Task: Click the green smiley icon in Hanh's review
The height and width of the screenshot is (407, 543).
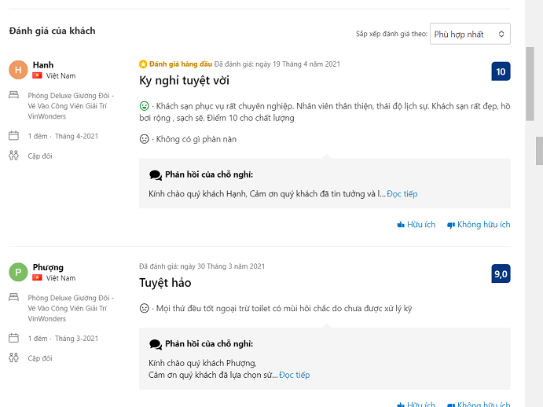Action: [x=144, y=106]
